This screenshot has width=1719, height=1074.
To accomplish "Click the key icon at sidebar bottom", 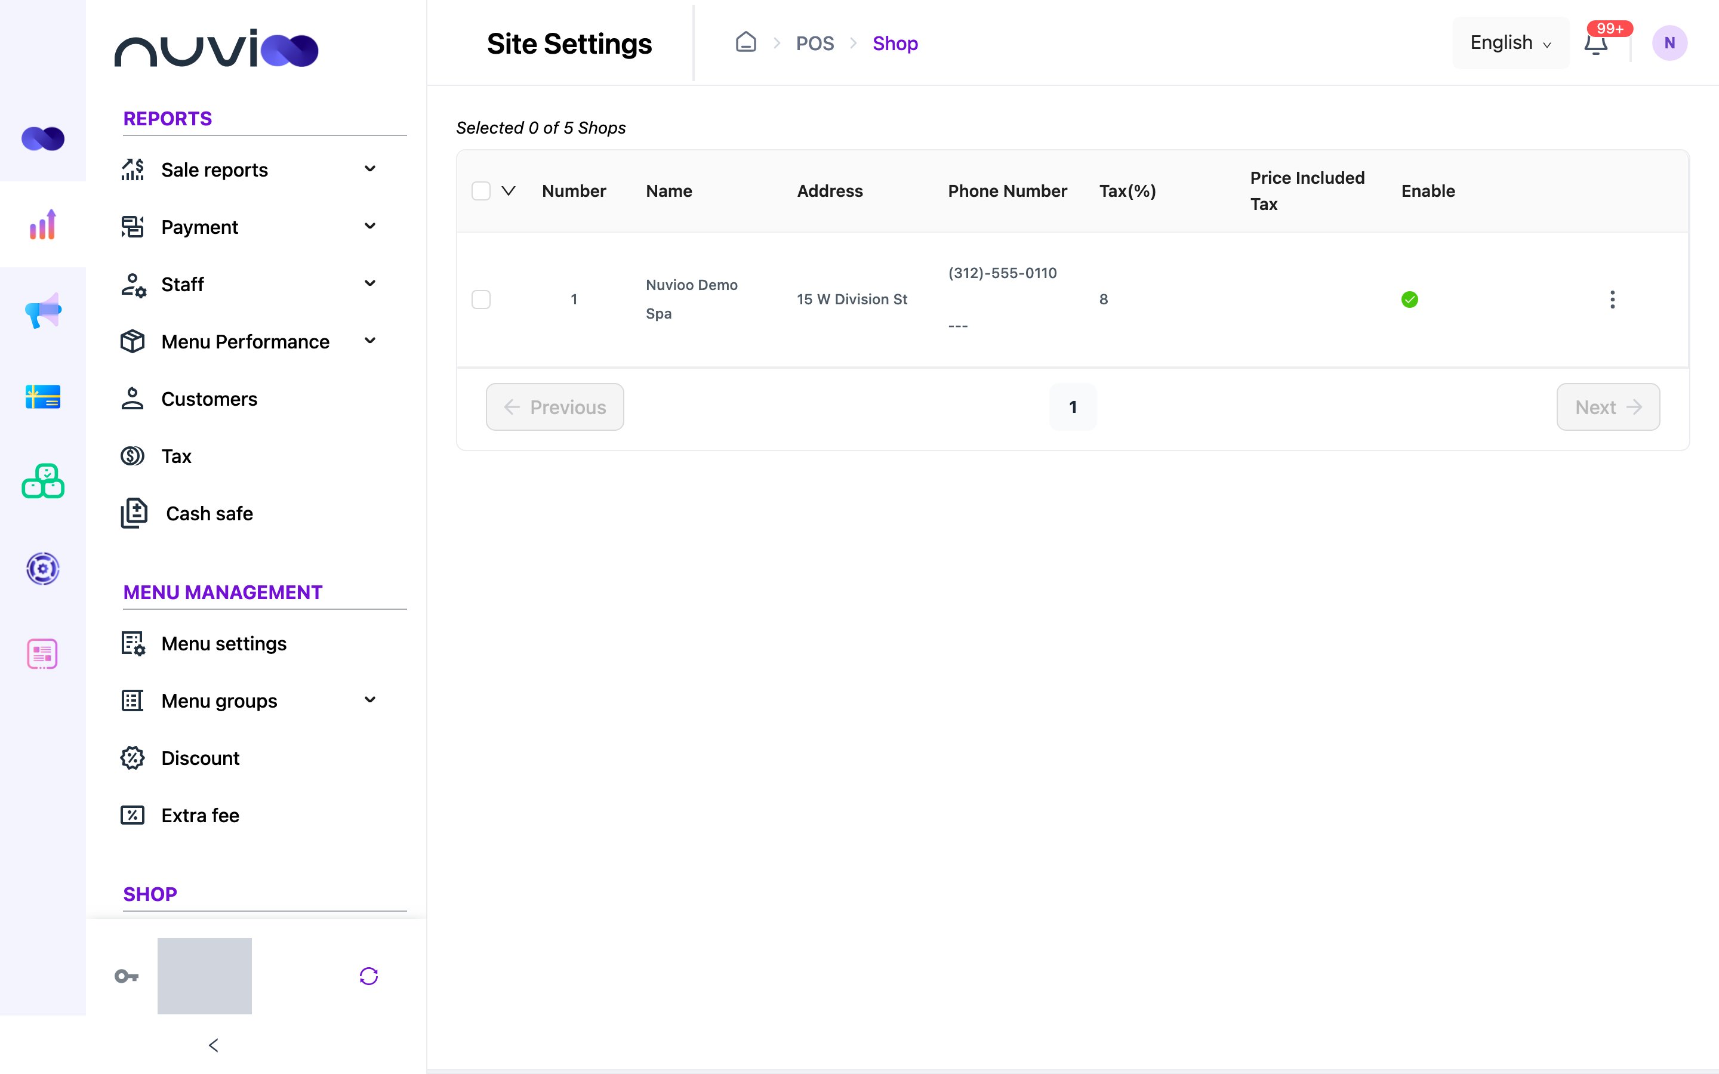I will tap(127, 976).
